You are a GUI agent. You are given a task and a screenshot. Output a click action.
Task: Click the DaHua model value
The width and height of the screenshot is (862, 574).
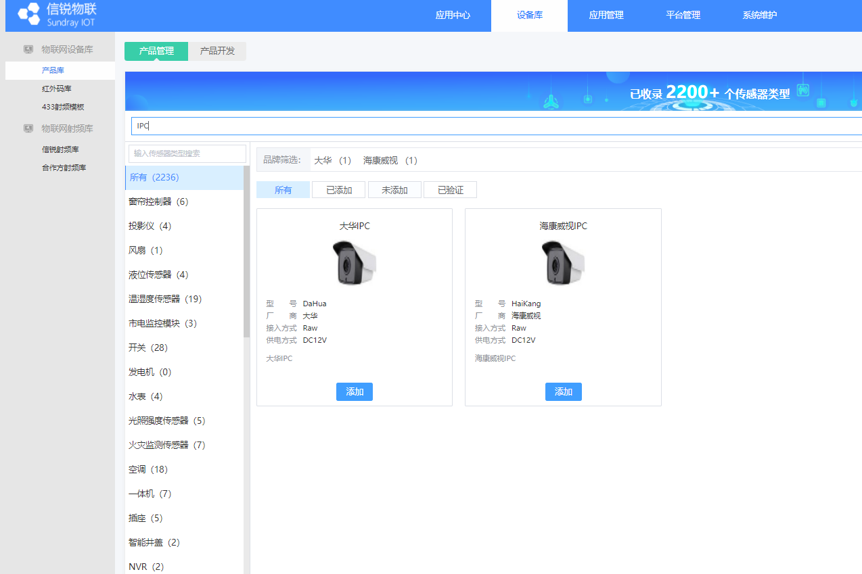[x=315, y=304]
